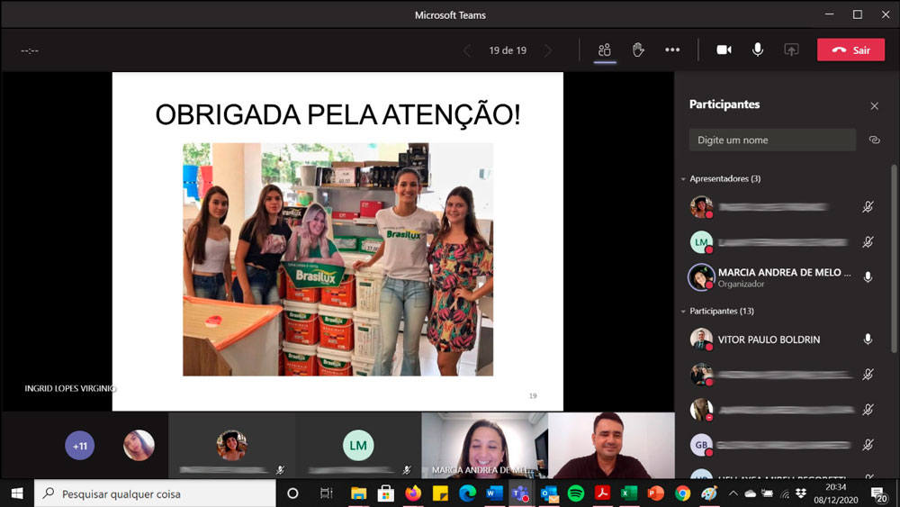The image size is (900, 507).
Task: Click the shared slide photo with Brasilux
Action: (x=337, y=259)
